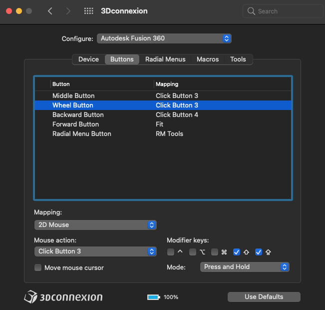Click the Fit mapping cell
This screenshot has height=310, width=325.
159,124
